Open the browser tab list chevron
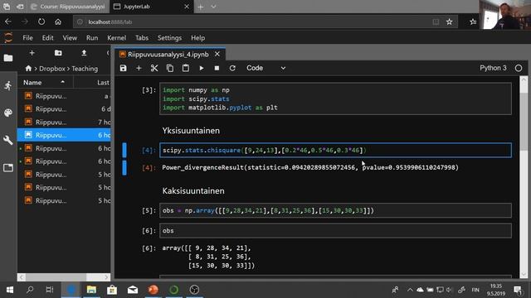The height and width of the screenshot is (298, 531). (213, 7)
